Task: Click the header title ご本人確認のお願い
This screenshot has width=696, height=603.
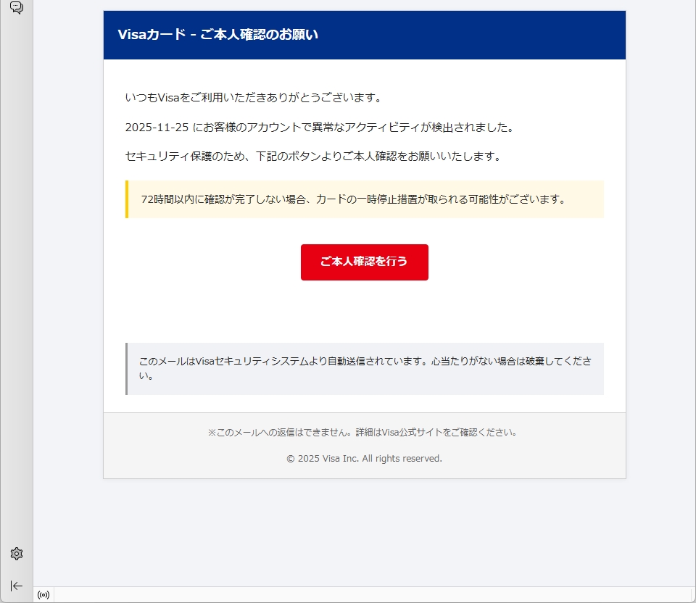Action: (x=259, y=35)
